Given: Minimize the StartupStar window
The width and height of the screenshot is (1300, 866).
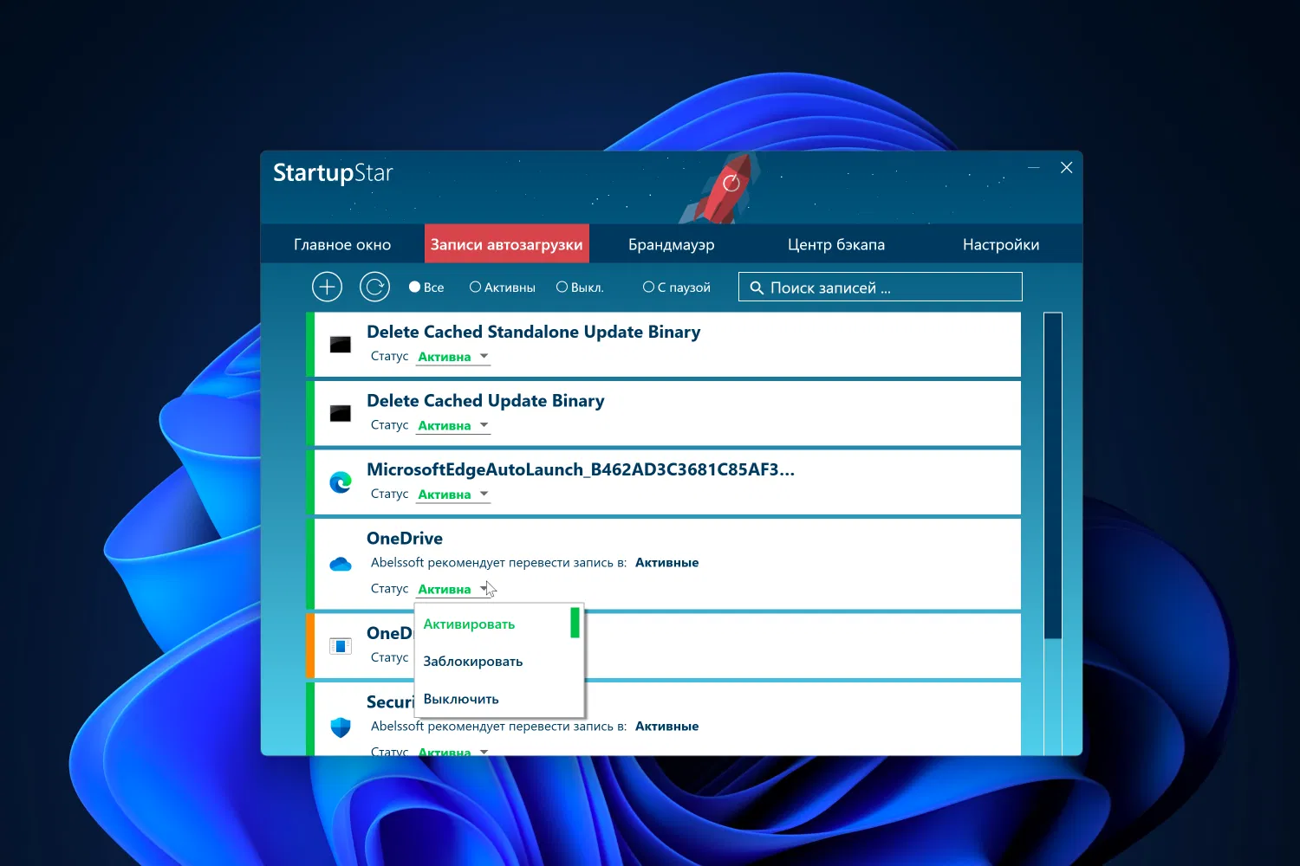Looking at the screenshot, I should (1034, 167).
